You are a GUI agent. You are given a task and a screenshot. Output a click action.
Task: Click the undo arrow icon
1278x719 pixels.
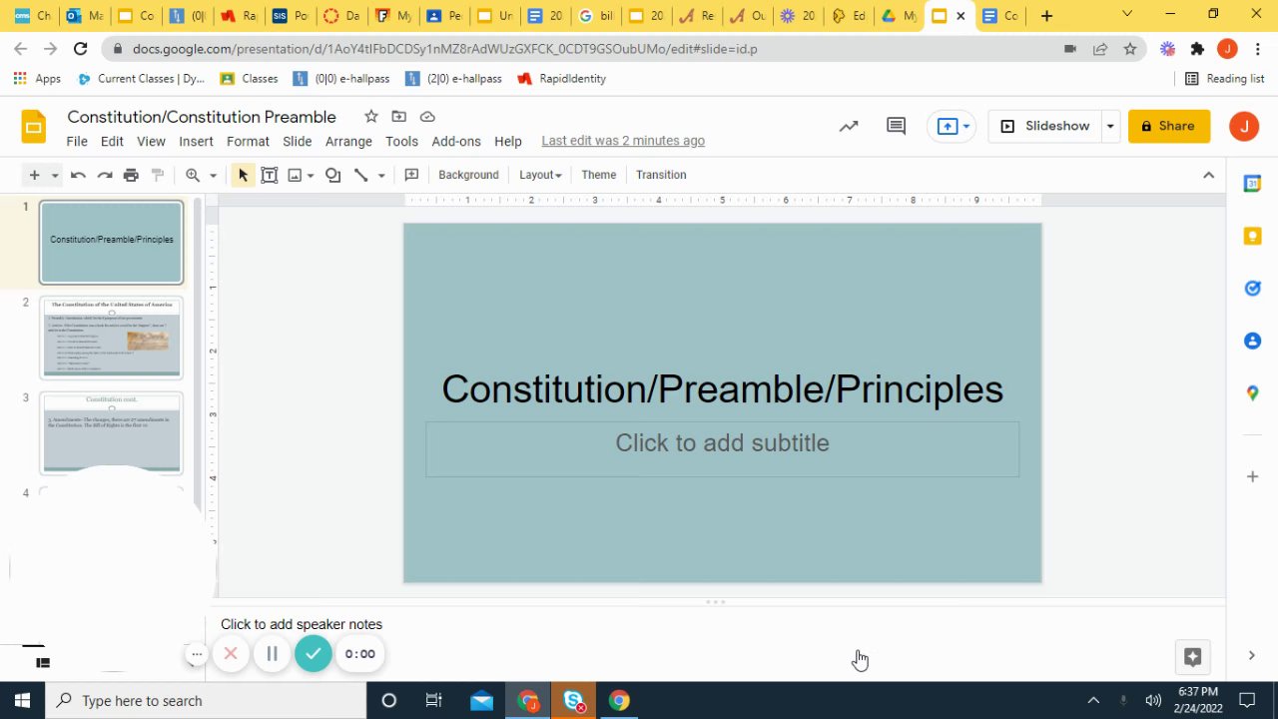(78, 175)
